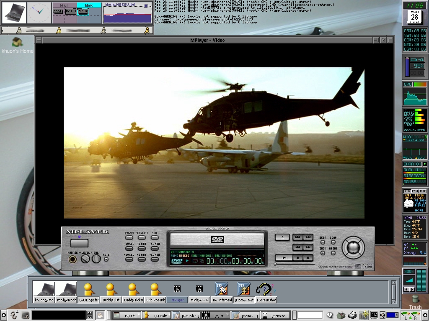Click the DVD source button in MPlayer
Viewport: 429px width, 321px height.
[129, 237]
